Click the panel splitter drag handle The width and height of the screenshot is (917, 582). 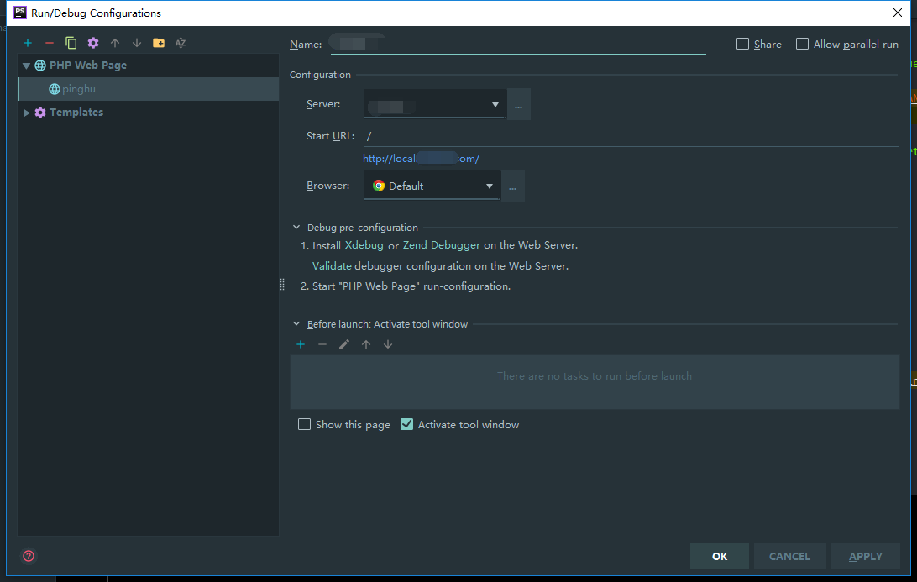point(282,285)
